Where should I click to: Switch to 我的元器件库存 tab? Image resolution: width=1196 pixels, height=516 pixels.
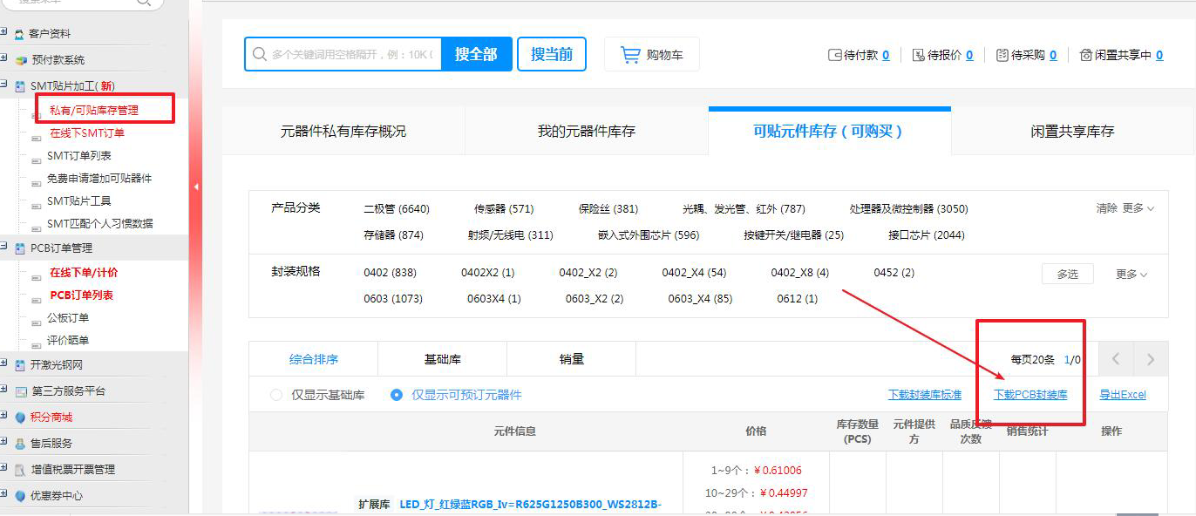[x=586, y=132]
